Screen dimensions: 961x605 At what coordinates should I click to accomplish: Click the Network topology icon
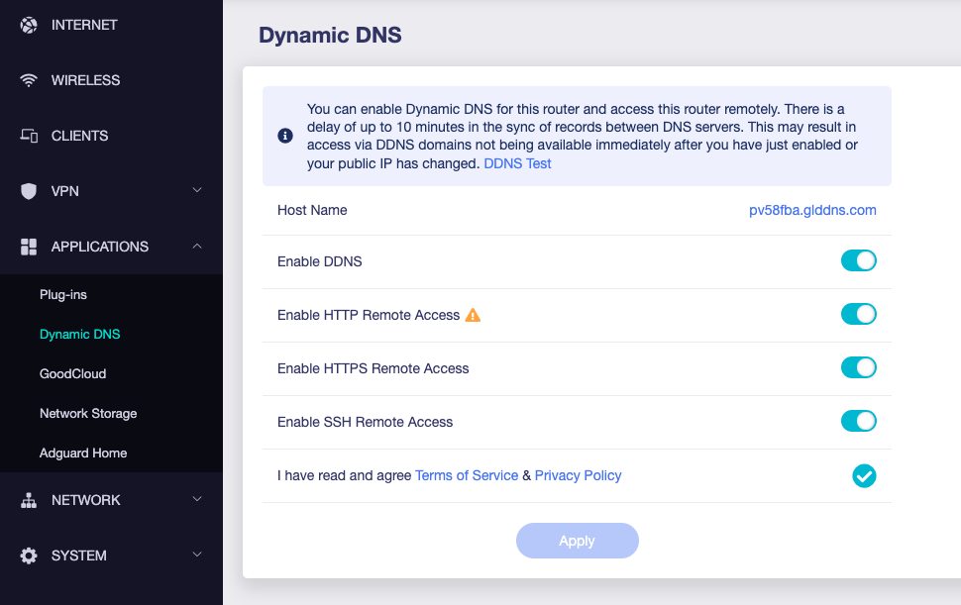pos(28,500)
